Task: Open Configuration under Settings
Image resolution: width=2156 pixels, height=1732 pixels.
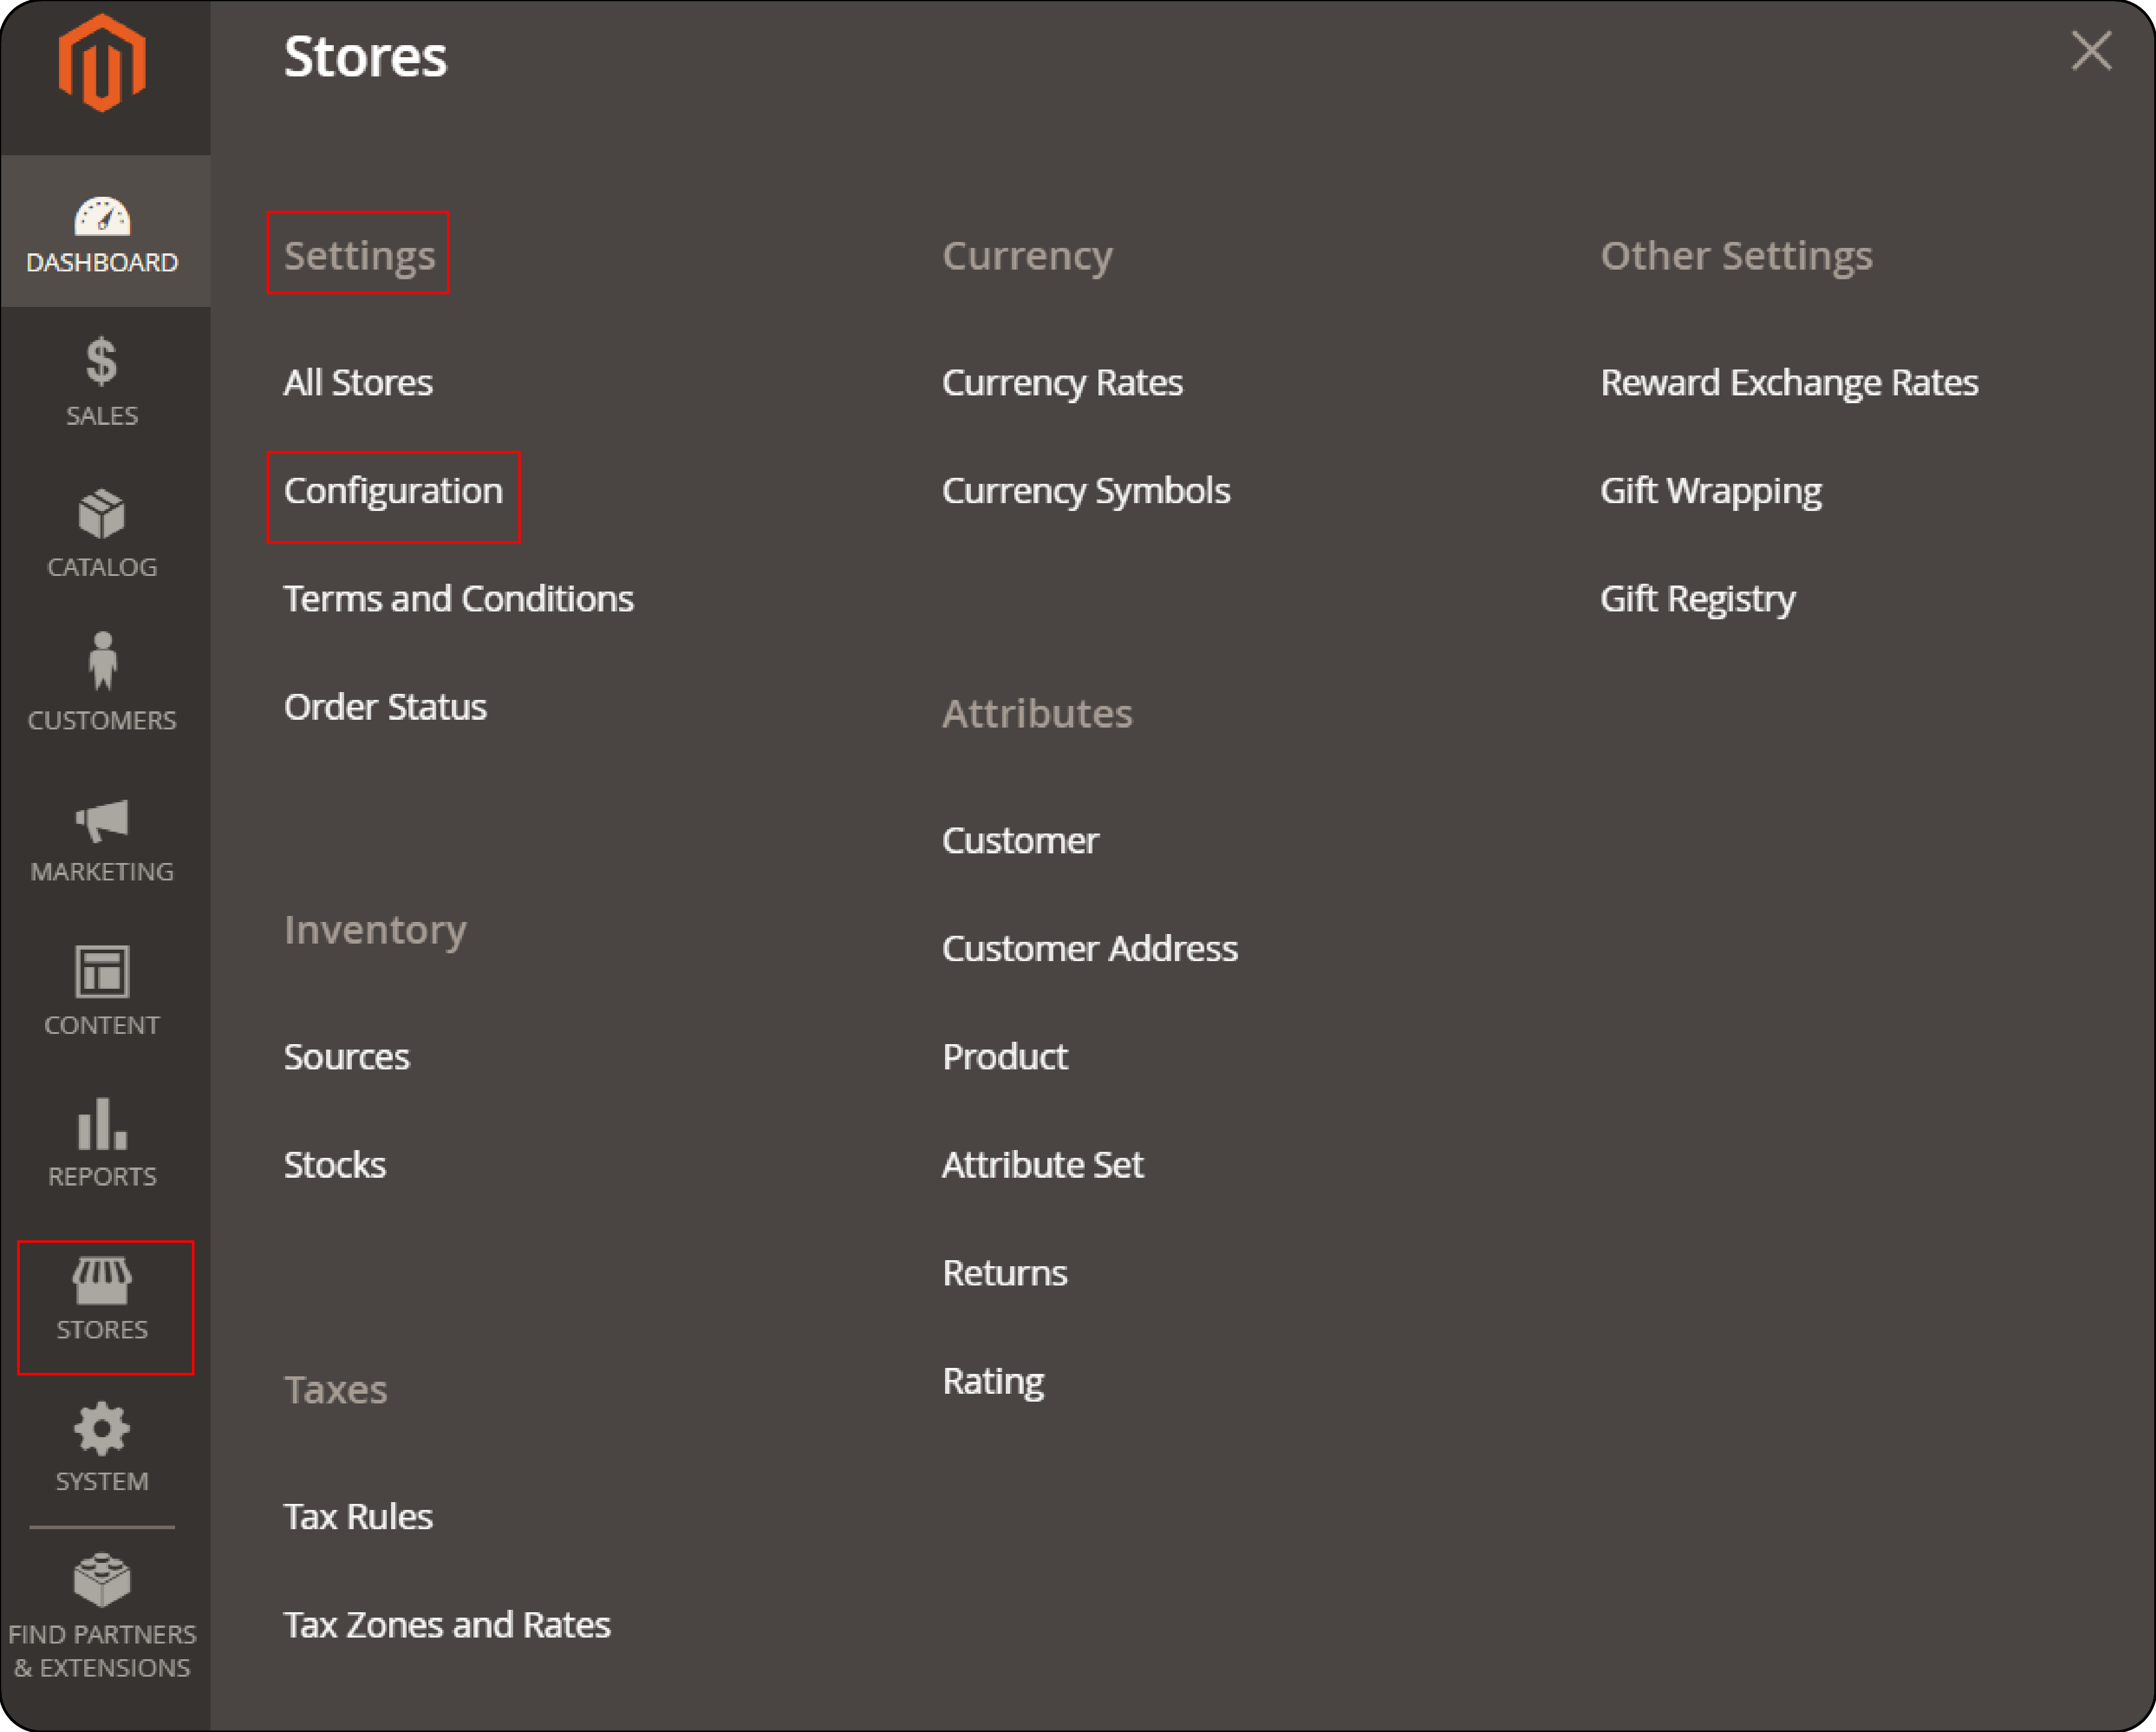Action: click(396, 489)
